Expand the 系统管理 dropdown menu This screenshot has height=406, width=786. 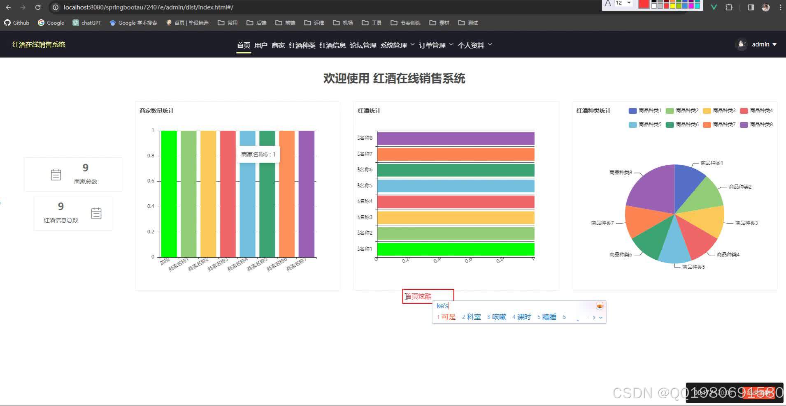tap(397, 45)
